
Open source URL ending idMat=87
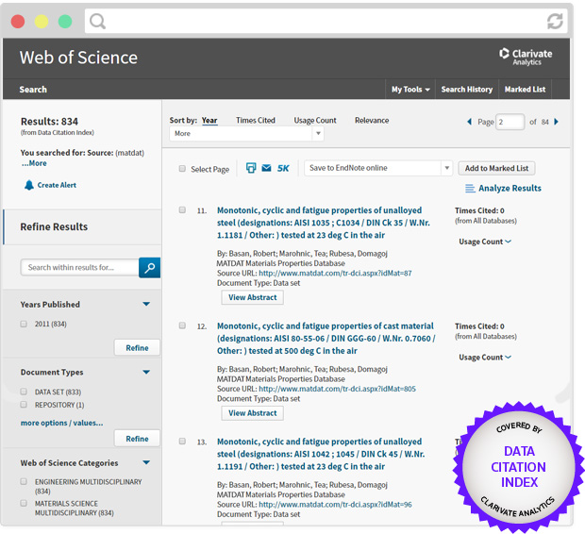coord(335,274)
